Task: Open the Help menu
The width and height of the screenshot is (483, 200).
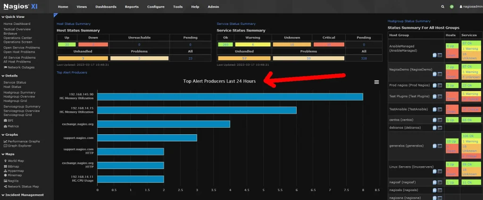Action: 195,7
